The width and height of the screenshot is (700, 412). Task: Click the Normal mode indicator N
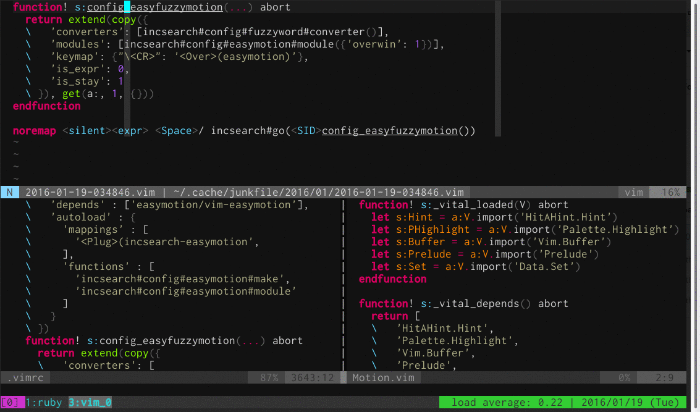click(x=9, y=192)
